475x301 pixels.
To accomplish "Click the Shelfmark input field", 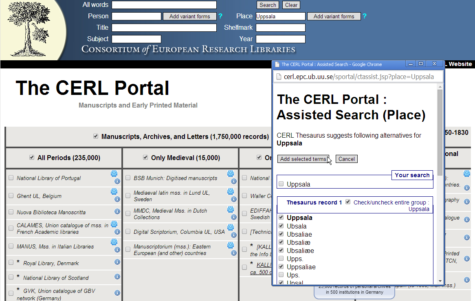I will [281, 28].
